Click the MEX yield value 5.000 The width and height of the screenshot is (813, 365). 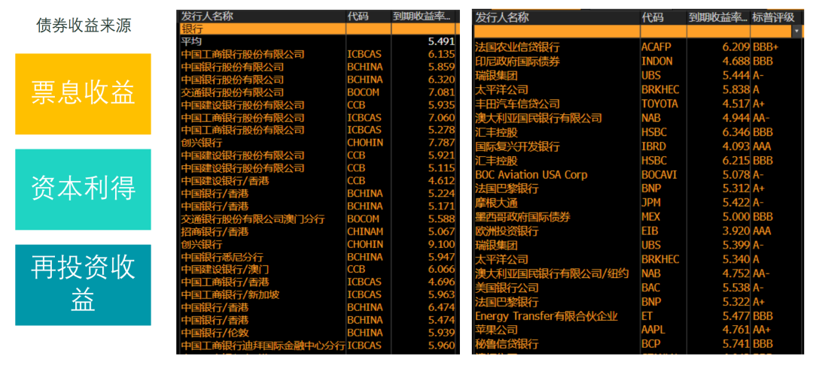[737, 216]
